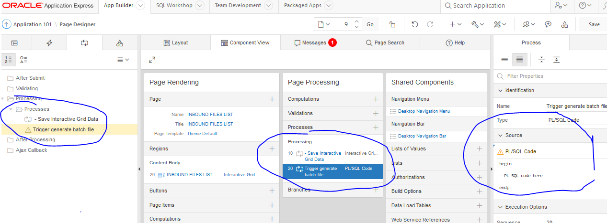Viewport: 607px width, 223px height.
Task: Open the Create plus dropdown menu
Action: pos(455,24)
